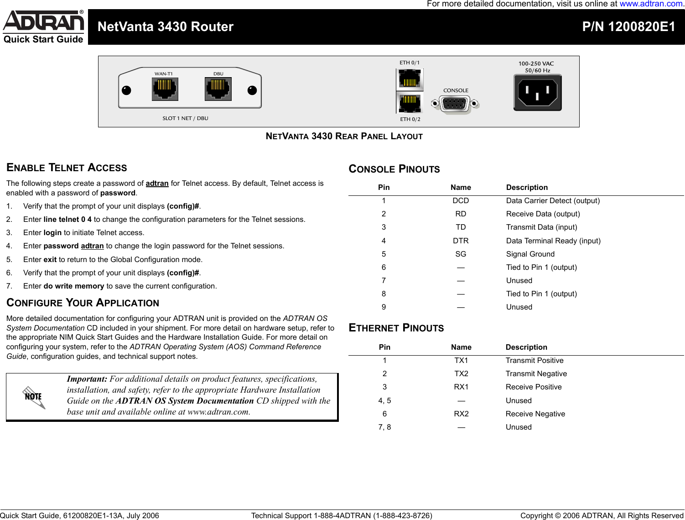Click the 'NetVanta 3430 Router' title

pos(166,27)
